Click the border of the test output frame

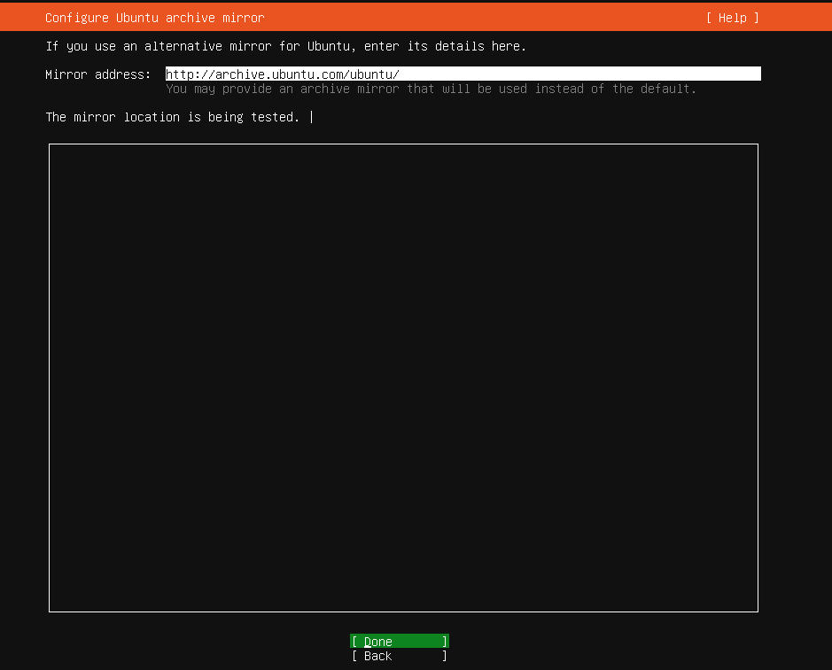click(x=403, y=144)
